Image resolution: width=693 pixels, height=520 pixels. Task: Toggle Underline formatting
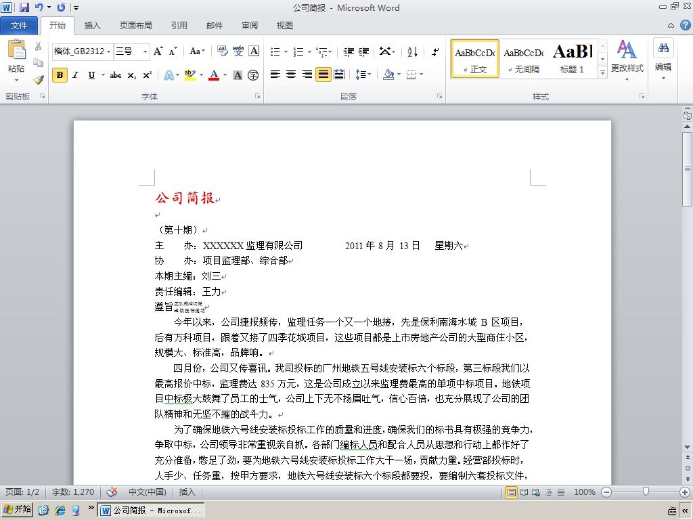pos(91,75)
